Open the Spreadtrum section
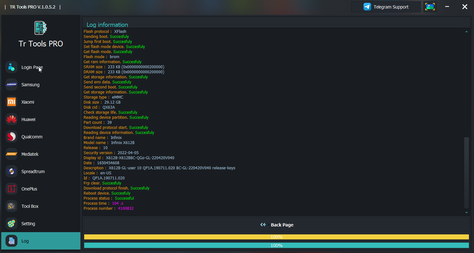Image resolution: width=474 pixels, height=253 pixels. coord(41,172)
